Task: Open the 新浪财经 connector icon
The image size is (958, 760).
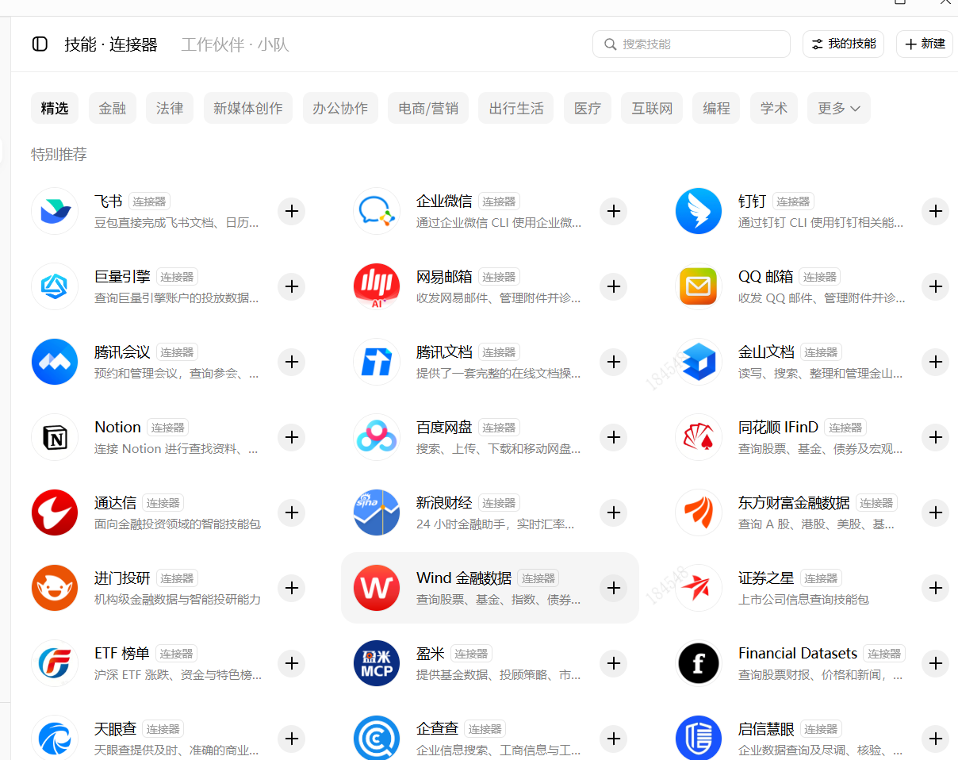Action: pyautogui.click(x=377, y=512)
